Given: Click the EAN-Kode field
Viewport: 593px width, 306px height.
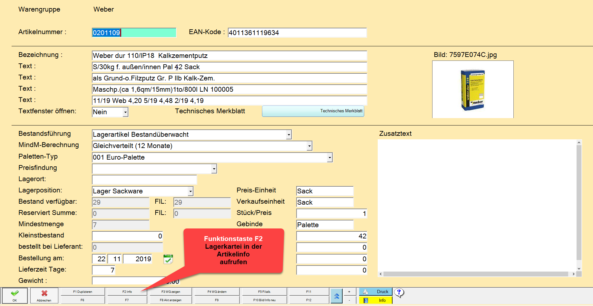Looking at the screenshot, I should click(297, 32).
